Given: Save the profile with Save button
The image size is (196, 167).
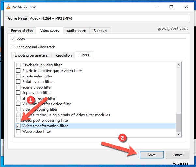Looking at the screenshot, I should [x=152, y=155].
